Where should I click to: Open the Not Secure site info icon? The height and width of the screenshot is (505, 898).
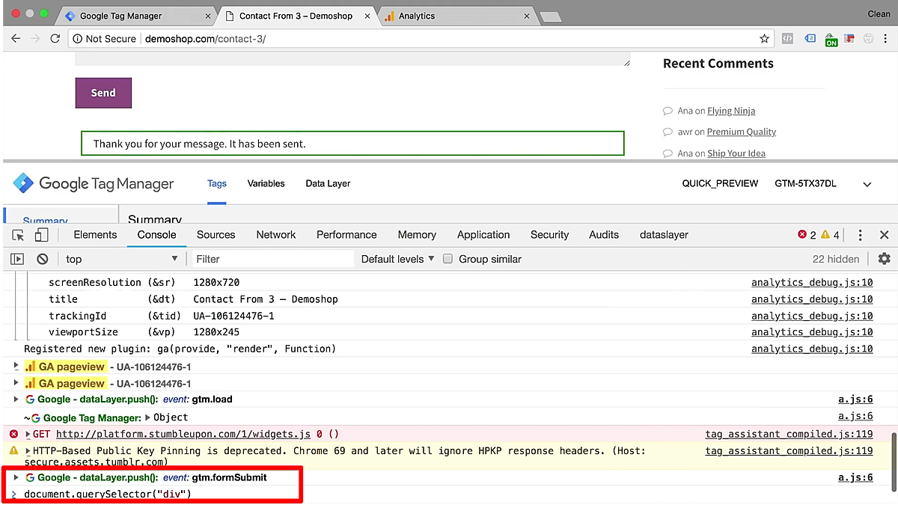point(77,38)
